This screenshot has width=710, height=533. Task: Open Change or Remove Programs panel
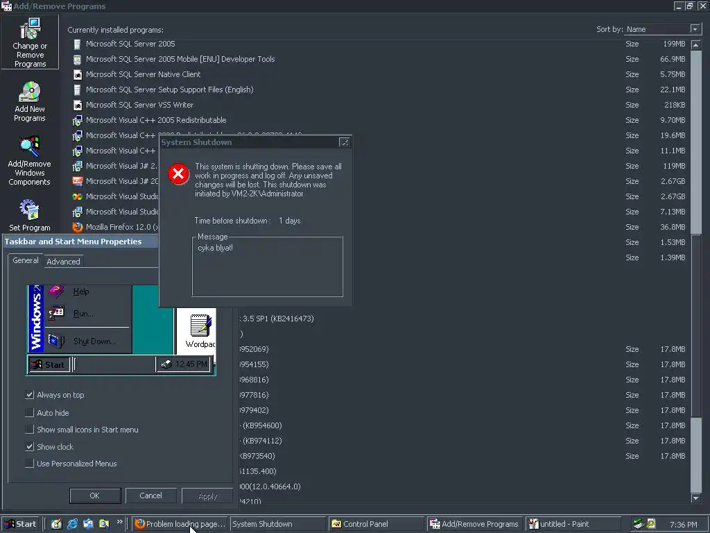click(x=30, y=42)
